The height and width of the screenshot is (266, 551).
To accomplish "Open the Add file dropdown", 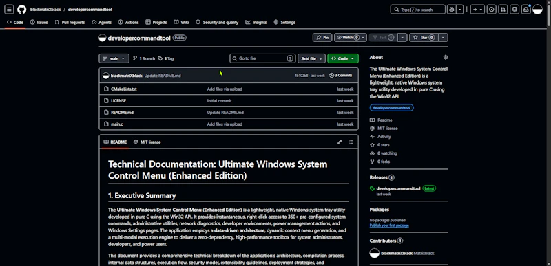I will coord(311,58).
